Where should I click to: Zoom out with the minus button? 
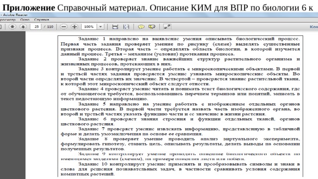(64, 26)
